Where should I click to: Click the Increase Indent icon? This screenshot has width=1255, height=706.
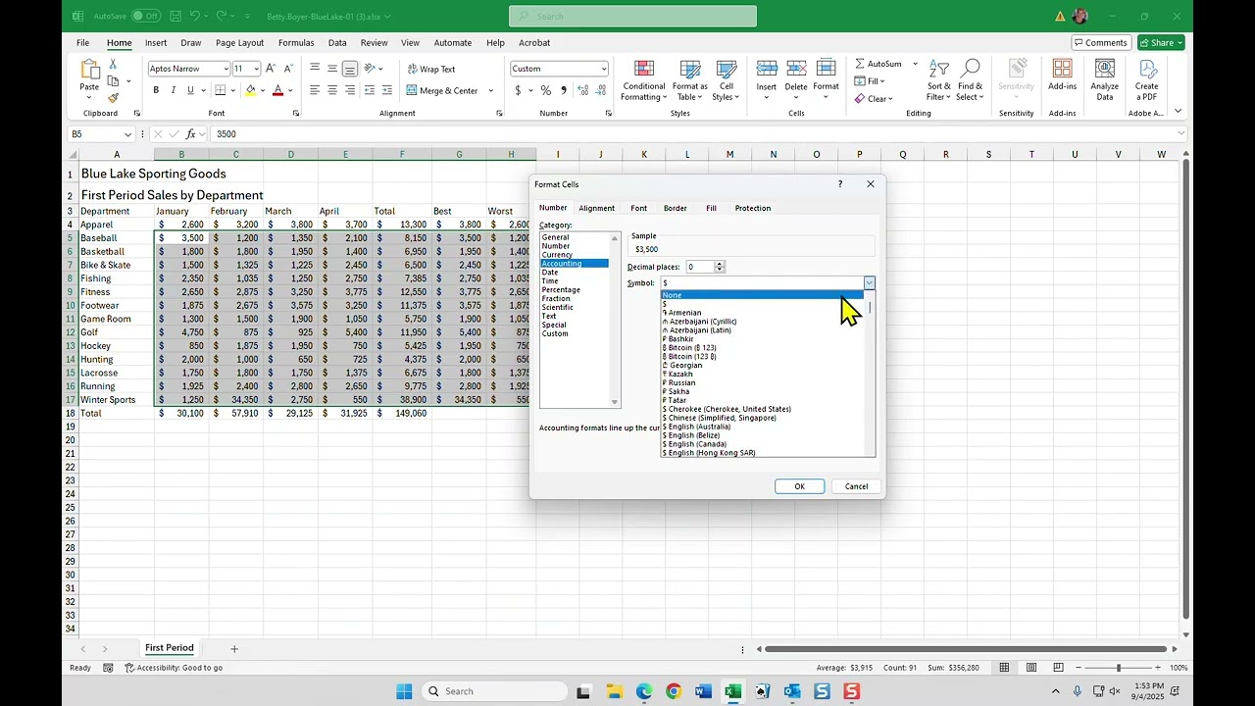pyautogui.click(x=387, y=90)
